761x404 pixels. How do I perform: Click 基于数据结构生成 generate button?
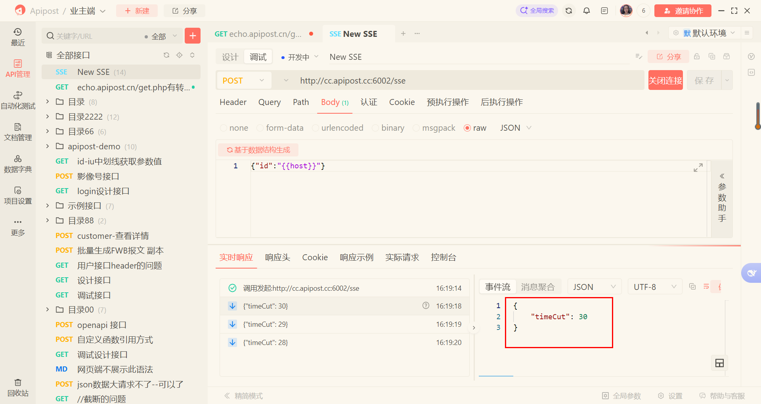point(258,150)
